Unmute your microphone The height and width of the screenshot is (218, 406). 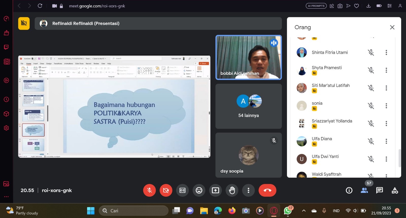click(149, 190)
